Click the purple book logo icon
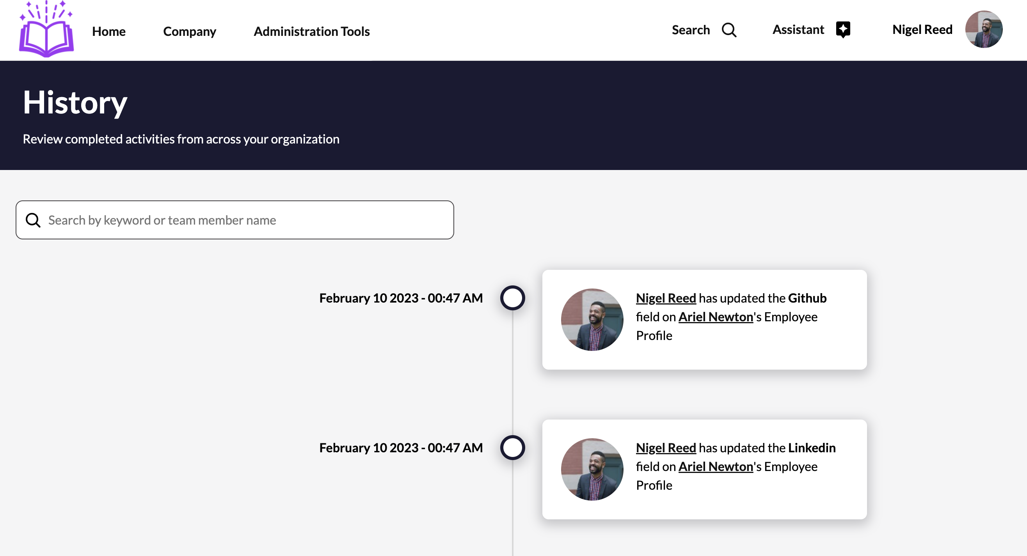 46,30
